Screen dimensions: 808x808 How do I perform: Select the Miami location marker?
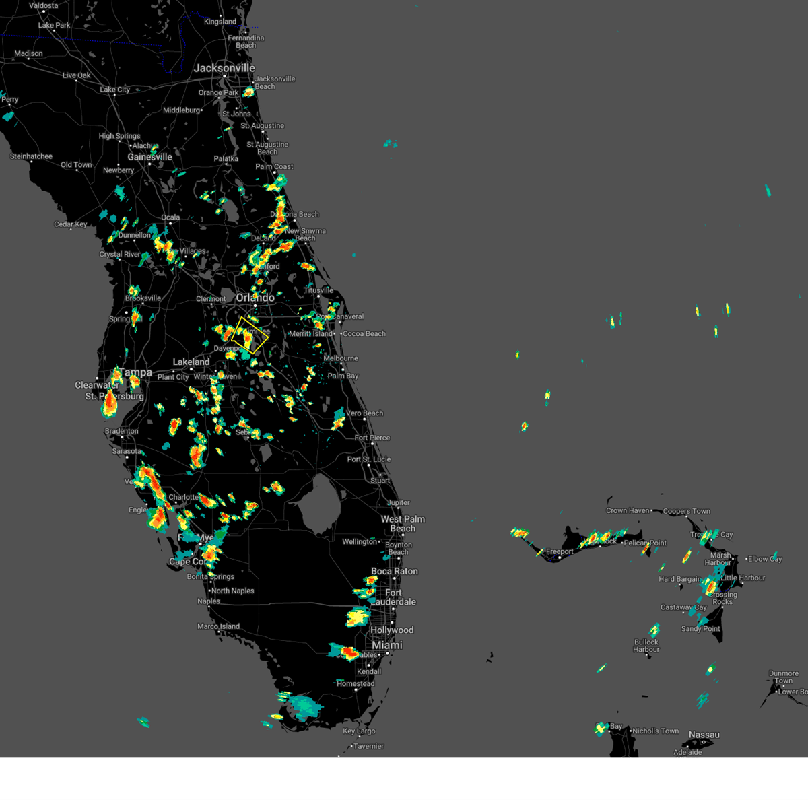(x=387, y=653)
